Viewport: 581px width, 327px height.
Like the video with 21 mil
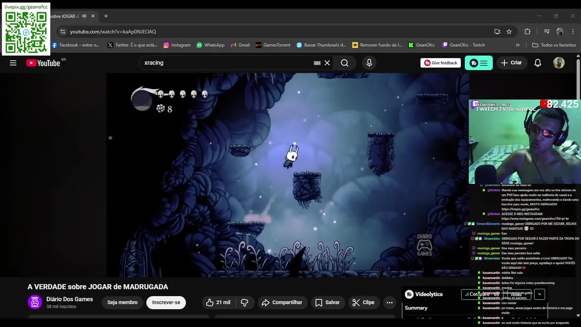tap(218, 302)
